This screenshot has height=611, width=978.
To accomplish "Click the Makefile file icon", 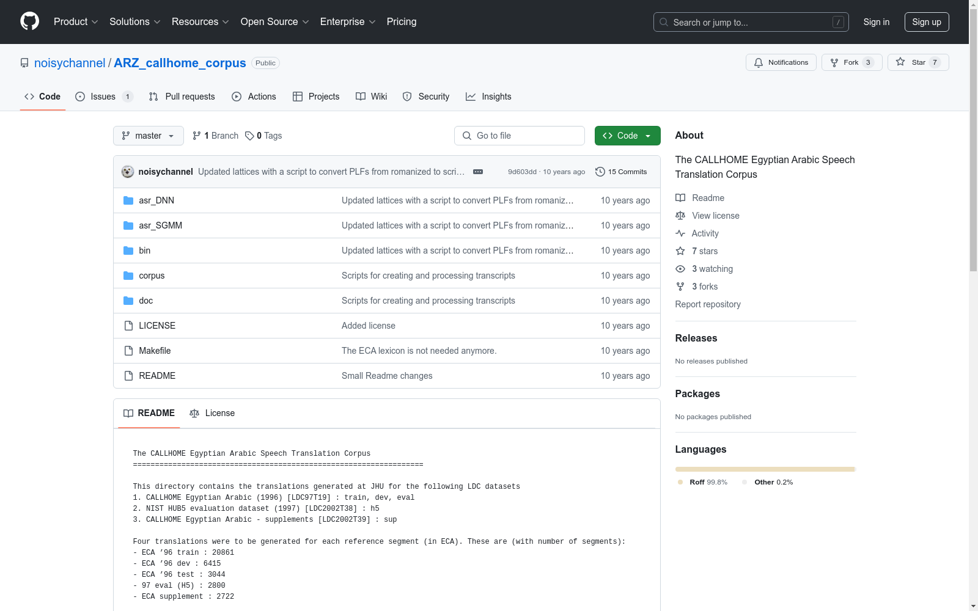I will 128,351.
